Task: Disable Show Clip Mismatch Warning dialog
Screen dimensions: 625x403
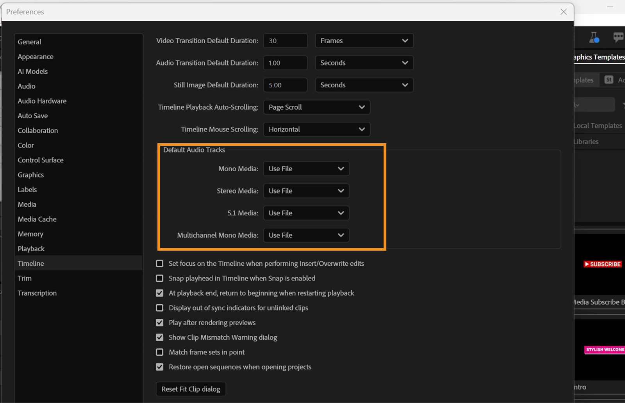Action: coord(159,337)
